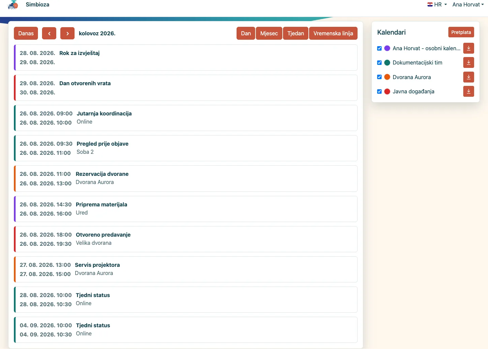
Task: Download Javna događanja calendar
Action: click(469, 91)
